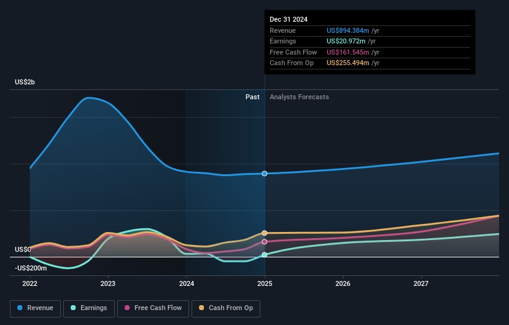The image size is (509, 325).
Task: Toggle the Revenue legend series
Action: (35, 308)
